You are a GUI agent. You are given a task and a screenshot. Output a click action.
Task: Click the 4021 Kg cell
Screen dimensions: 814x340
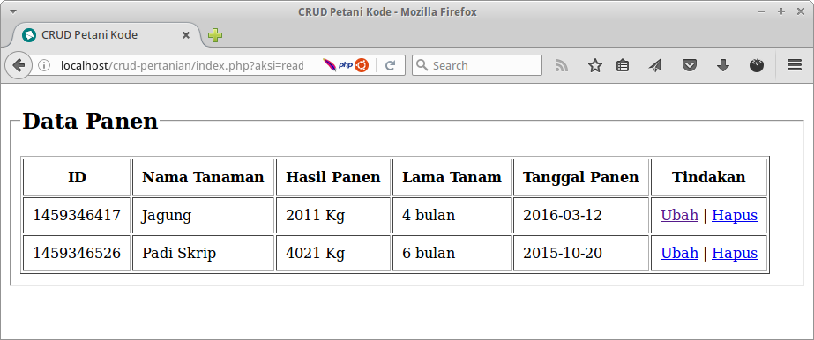[x=332, y=253]
